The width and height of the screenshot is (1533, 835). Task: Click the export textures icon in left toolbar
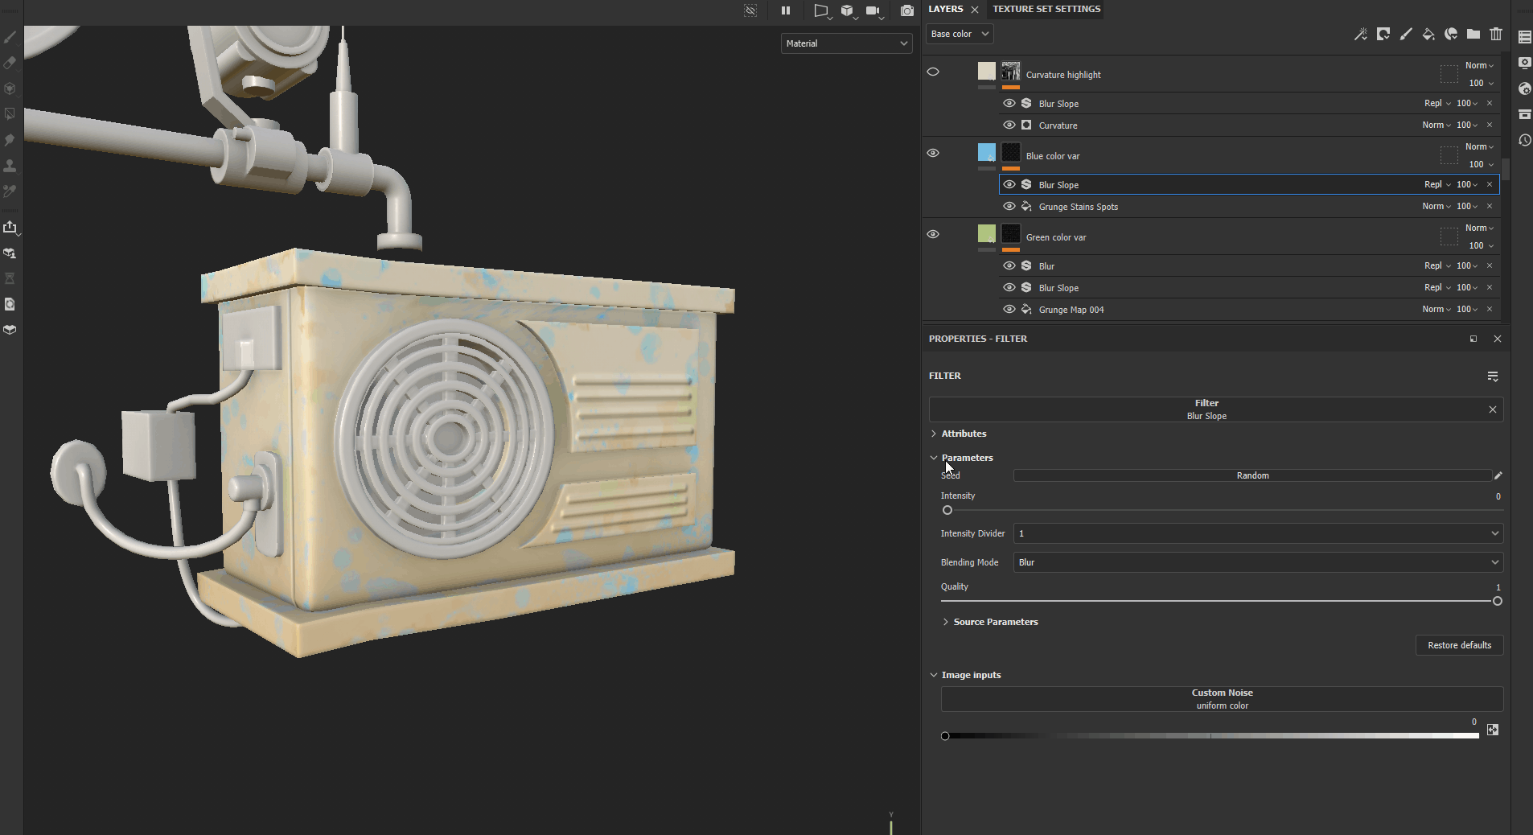(10, 228)
